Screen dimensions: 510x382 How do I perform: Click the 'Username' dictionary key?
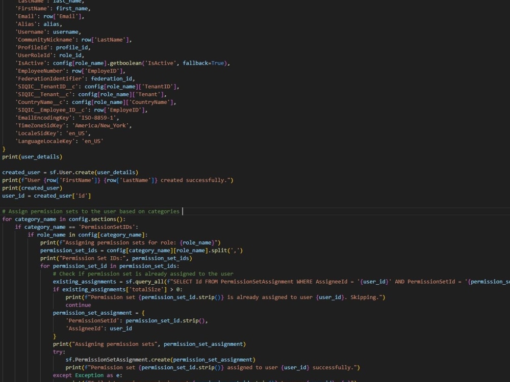[31, 32]
